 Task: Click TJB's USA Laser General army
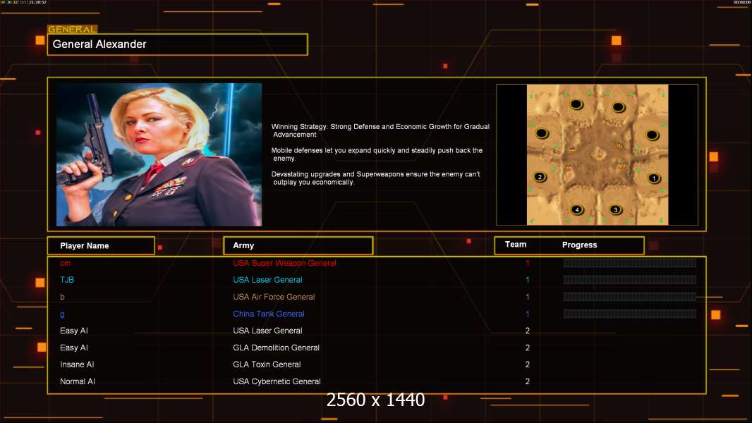267,280
